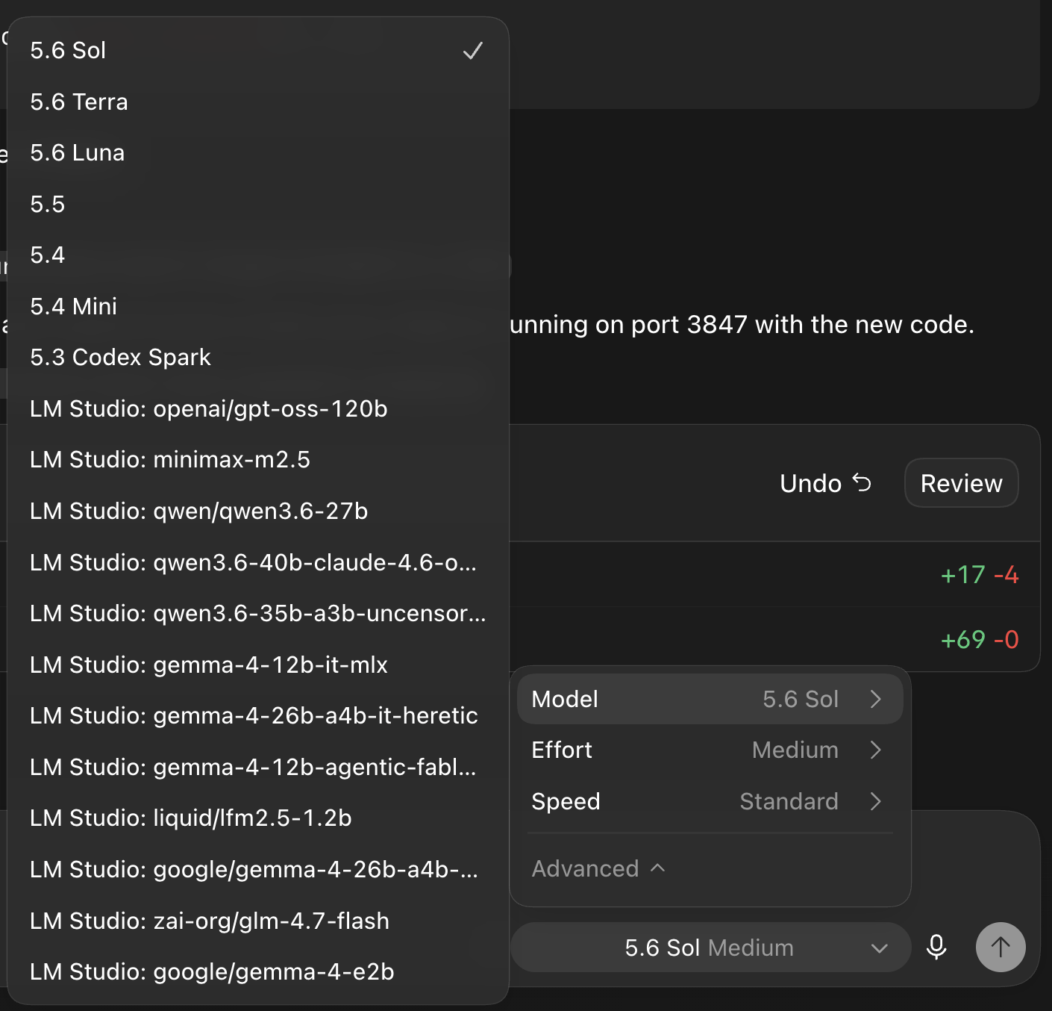Select LM Studio liquid/lfm2.5-1.2b
The image size is (1052, 1011).
[257, 818]
